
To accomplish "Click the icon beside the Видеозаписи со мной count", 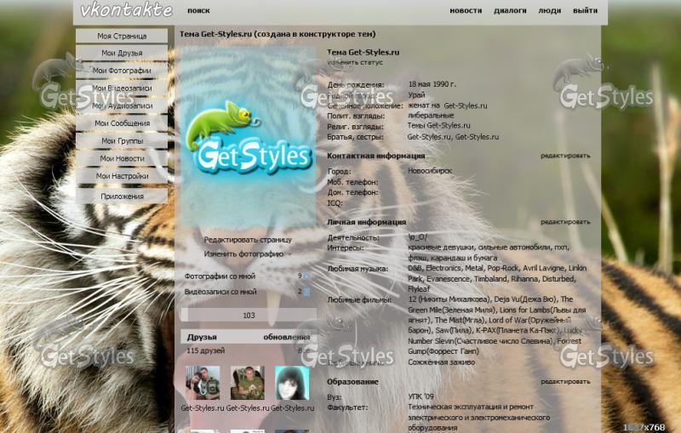I will tap(306, 292).
